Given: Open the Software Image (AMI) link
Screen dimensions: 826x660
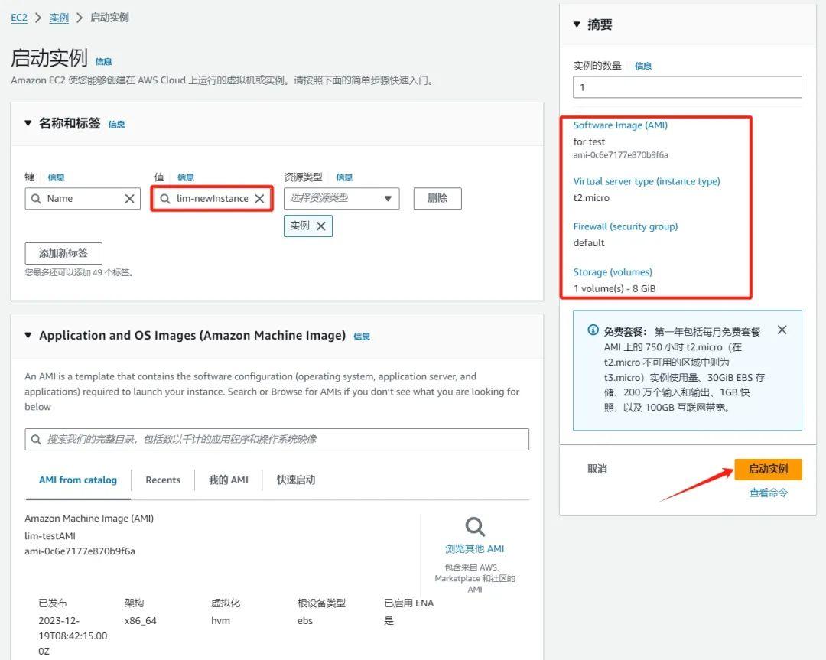Looking at the screenshot, I should pos(621,125).
